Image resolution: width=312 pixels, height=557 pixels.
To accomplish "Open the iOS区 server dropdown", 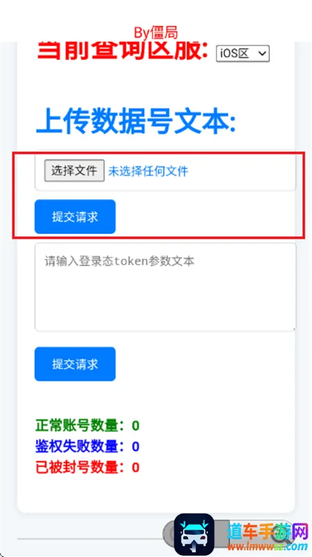I will pyautogui.click(x=243, y=54).
